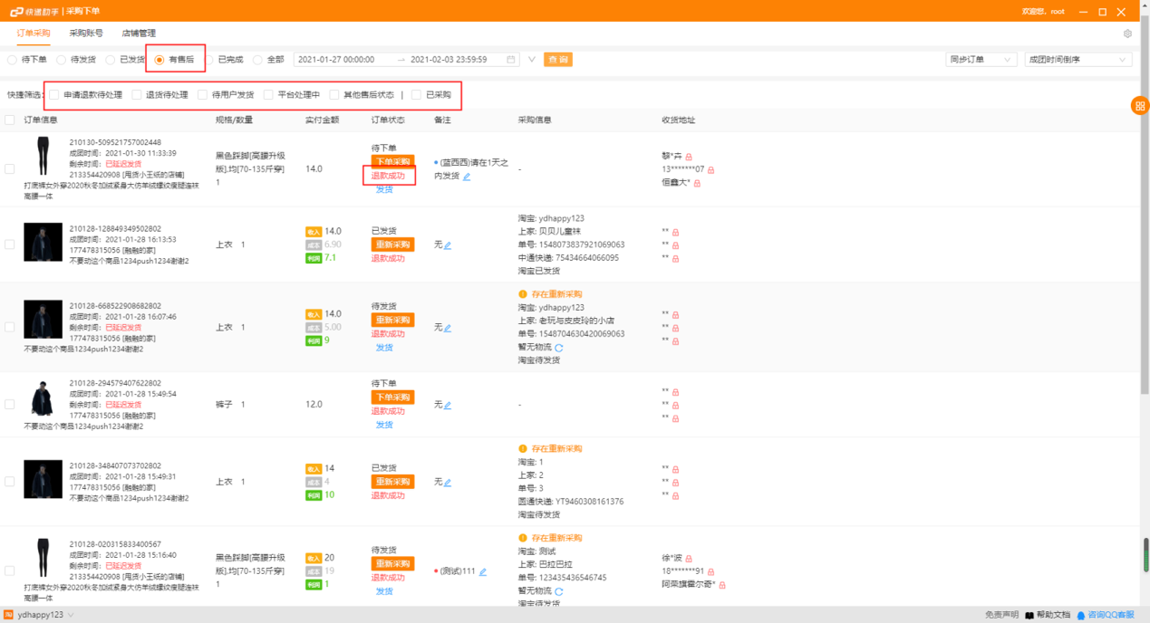Expand the 成团时间倒序 sort dropdown

click(x=1078, y=60)
